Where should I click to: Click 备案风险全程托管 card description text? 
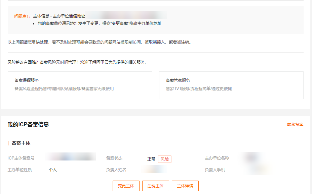pos(64,89)
